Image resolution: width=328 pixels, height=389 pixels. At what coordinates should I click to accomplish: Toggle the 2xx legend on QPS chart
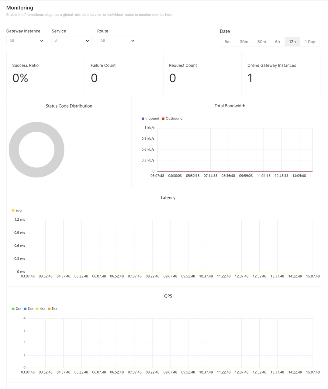(x=17, y=308)
